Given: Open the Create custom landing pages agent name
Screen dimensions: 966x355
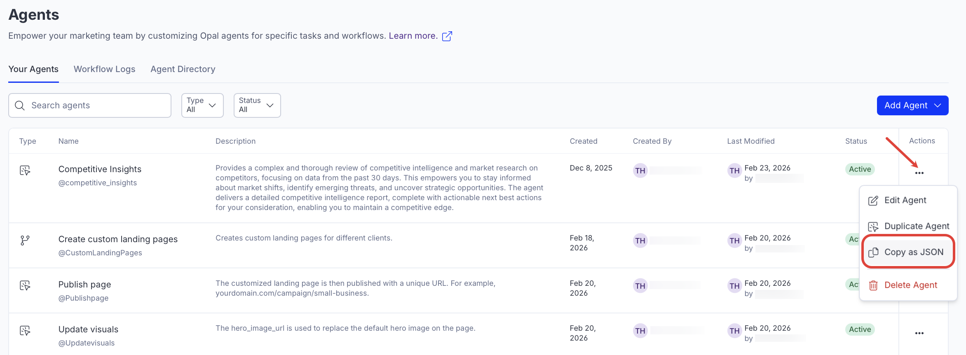Looking at the screenshot, I should (118, 239).
